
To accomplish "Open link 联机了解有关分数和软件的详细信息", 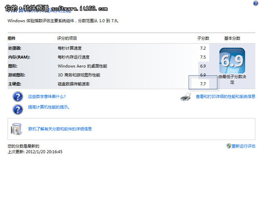I will (60, 129).
